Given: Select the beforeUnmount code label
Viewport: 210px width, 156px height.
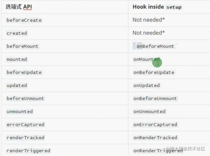Looking at the screenshot, I should point(25,98).
